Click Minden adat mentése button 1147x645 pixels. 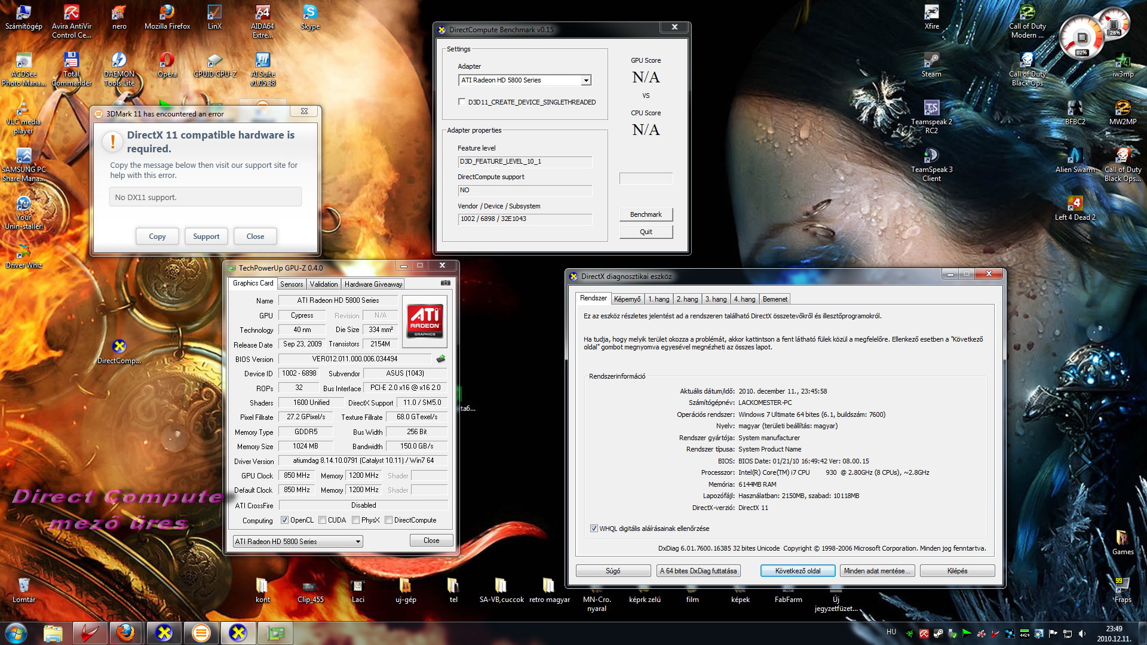point(877,571)
